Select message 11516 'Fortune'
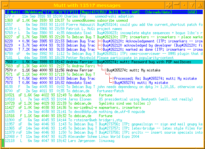Image resolution: width=205 pixels, height=149 pixels. (x=104, y=116)
